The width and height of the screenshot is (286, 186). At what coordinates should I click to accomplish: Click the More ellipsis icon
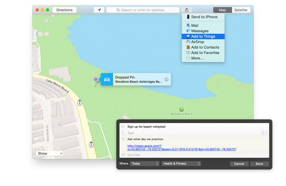[188, 58]
